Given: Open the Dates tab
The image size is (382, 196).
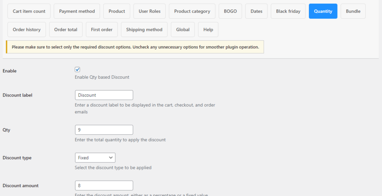Looking at the screenshot, I should coord(256,11).
